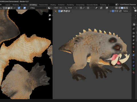Open the Render properties tab

pos(134,33)
